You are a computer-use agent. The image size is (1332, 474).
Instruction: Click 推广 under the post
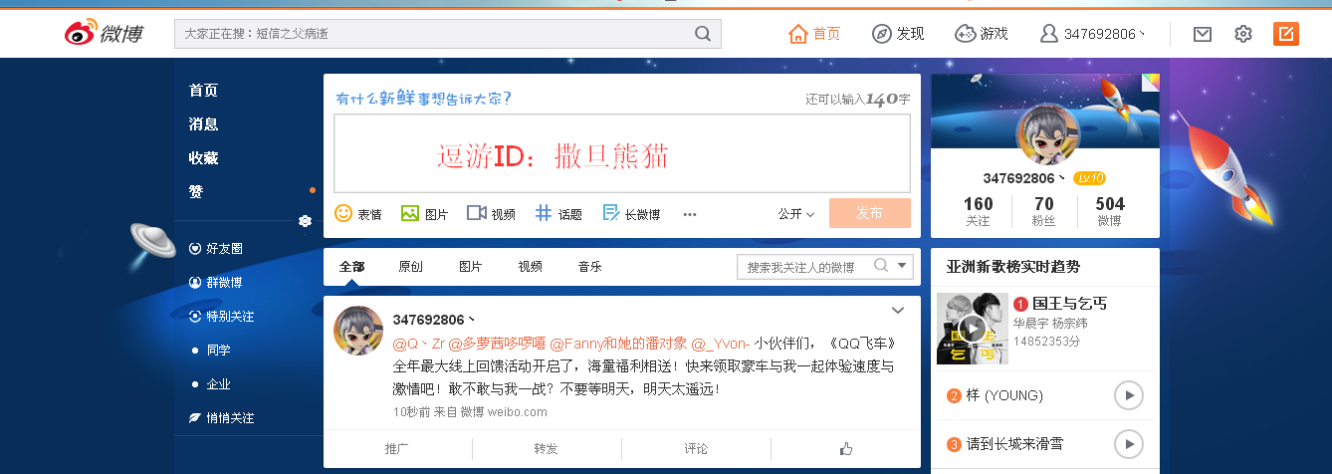(x=397, y=449)
